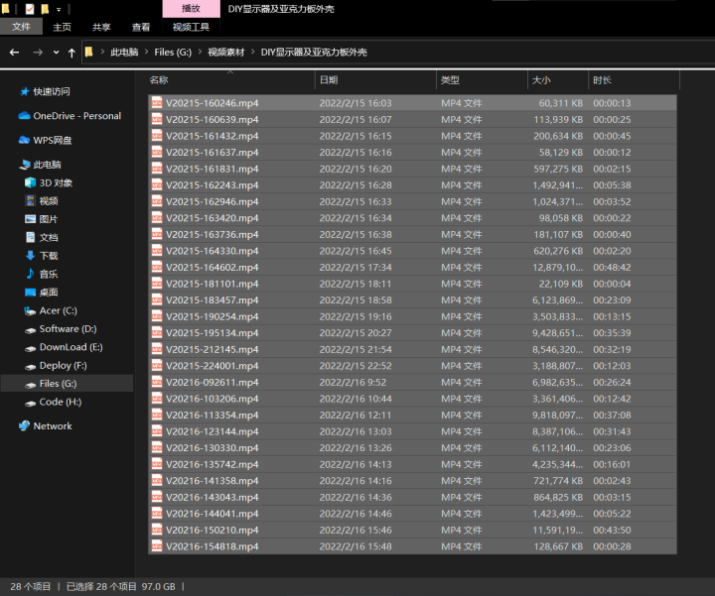Image resolution: width=715 pixels, height=596 pixels.
Task: Go back with the left arrow button
Action: pyautogui.click(x=14, y=53)
